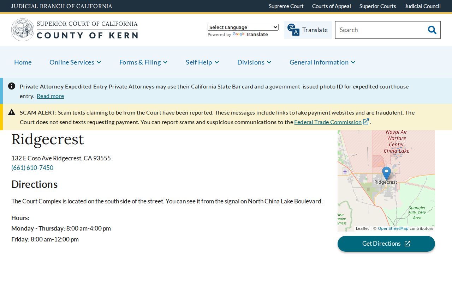Click the Friday hours line
The image size is (452, 282).
click(x=45, y=239)
